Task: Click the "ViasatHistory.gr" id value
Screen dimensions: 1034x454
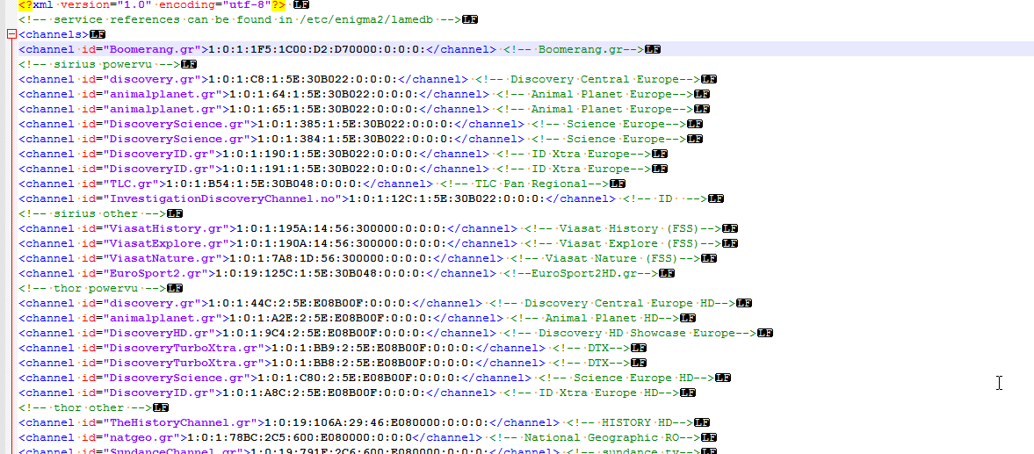Action: [x=167, y=228]
